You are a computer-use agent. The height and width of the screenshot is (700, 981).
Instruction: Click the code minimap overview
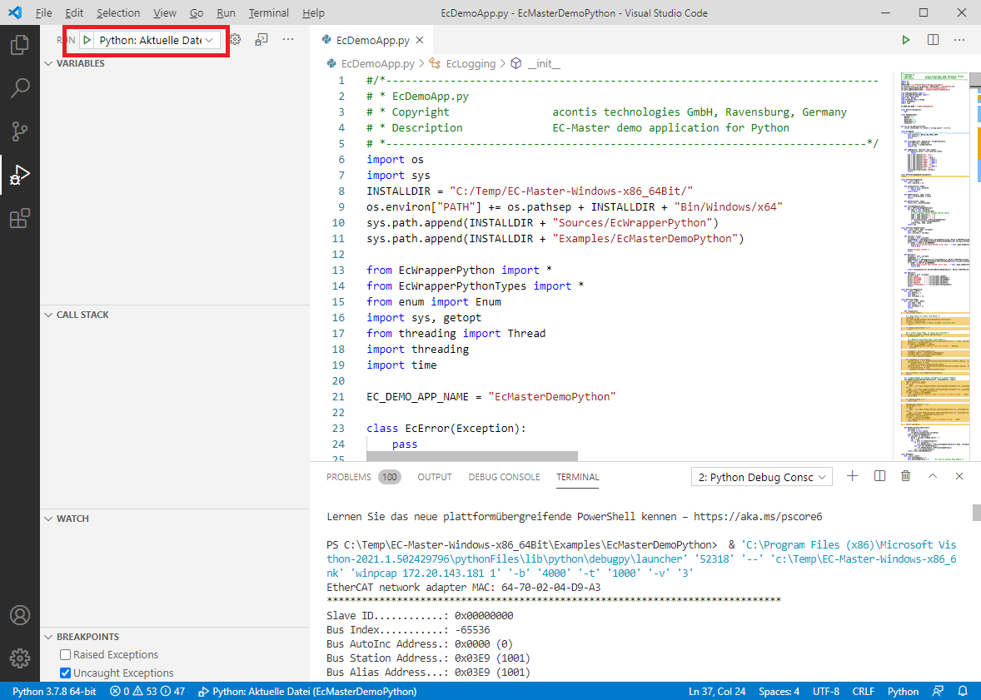933,250
